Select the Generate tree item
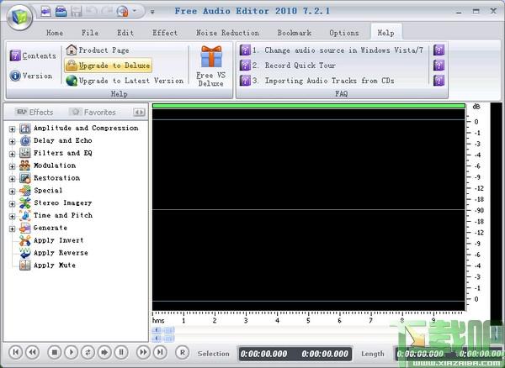The height and width of the screenshot is (368, 505). pyautogui.click(x=50, y=228)
